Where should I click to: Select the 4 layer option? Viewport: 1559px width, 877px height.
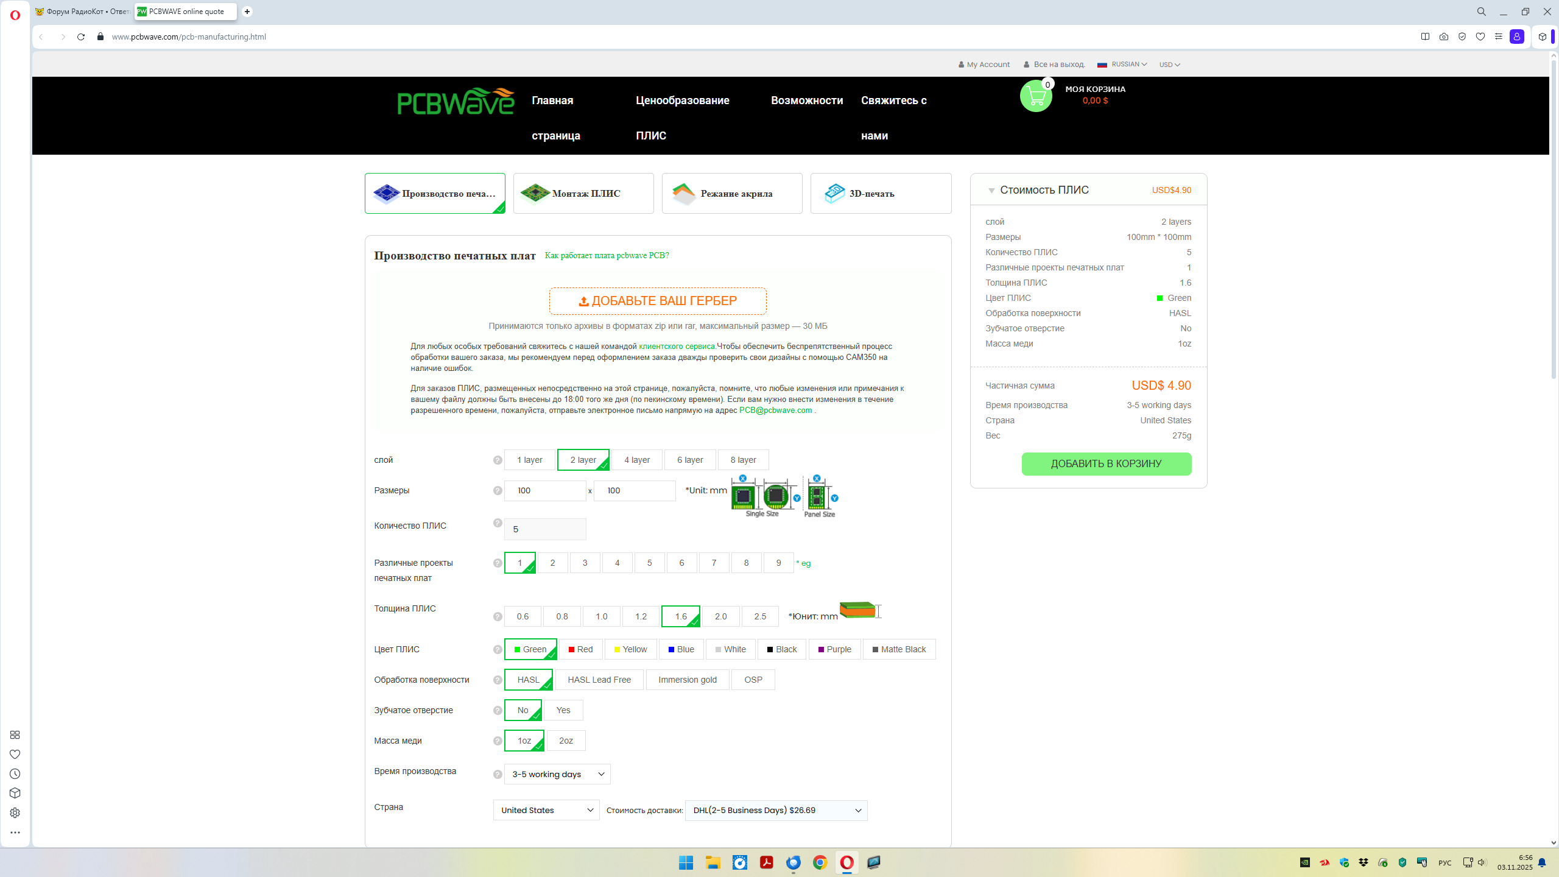(x=637, y=460)
